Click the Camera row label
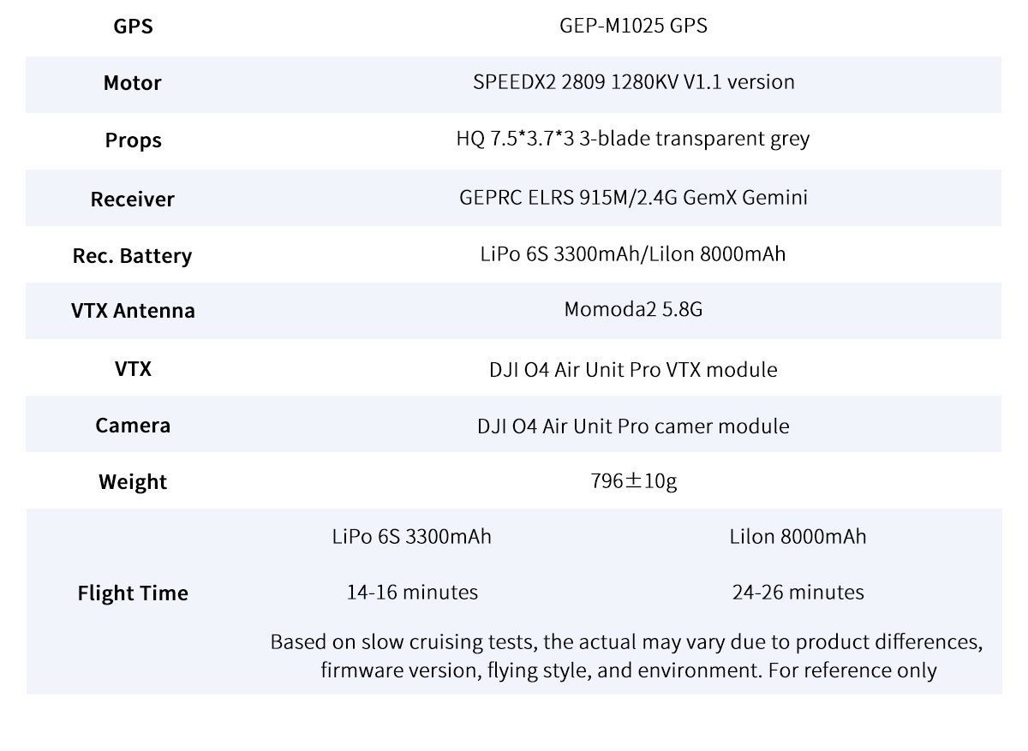The image size is (1028, 751). click(x=133, y=426)
